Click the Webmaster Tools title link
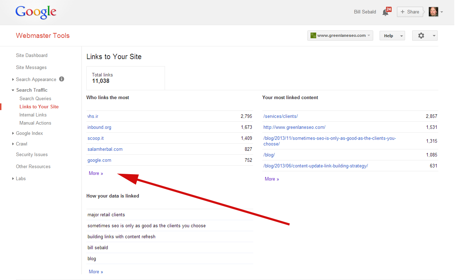The height and width of the screenshot is (280, 455). [x=43, y=35]
